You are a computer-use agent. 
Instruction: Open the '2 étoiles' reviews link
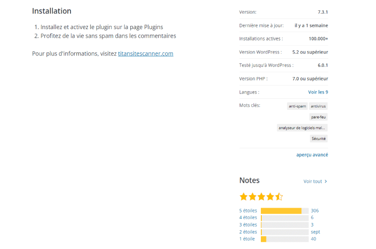[248, 232]
